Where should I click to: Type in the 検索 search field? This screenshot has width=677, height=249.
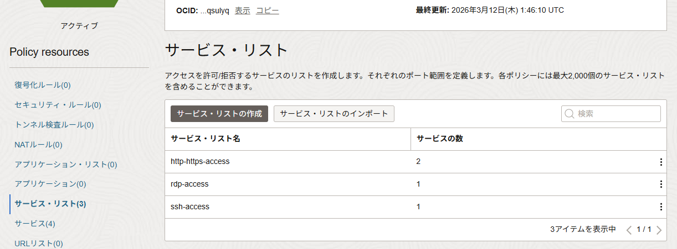(x=616, y=114)
